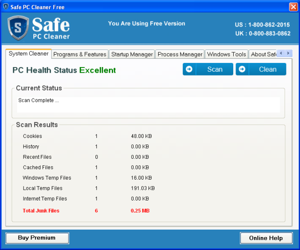The height and width of the screenshot is (250, 300).
Task: Open the Programs & Features tab
Action: tap(80, 54)
